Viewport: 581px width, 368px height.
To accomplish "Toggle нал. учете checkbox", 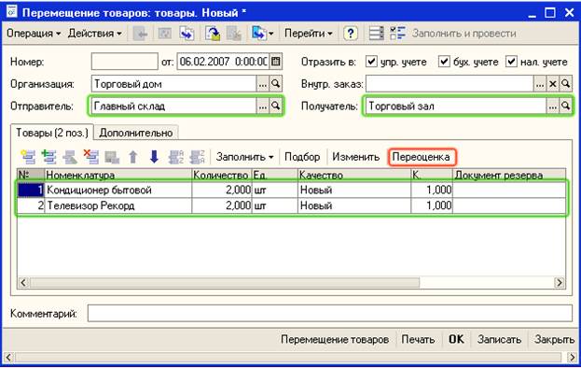I will coord(511,62).
